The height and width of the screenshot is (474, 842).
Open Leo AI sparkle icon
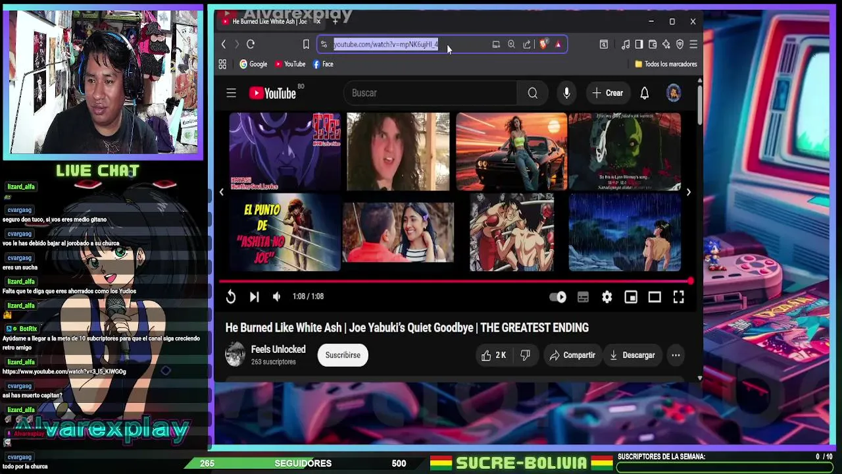(666, 44)
